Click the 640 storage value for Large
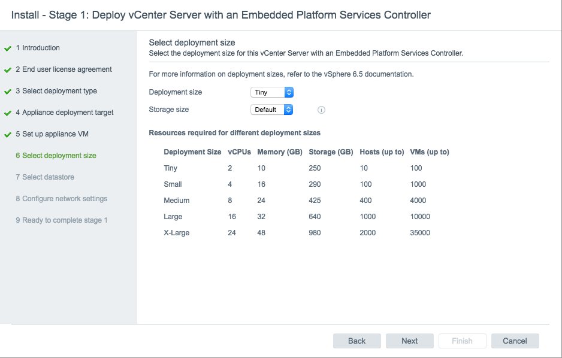Viewport: 562px width, 358px height. click(x=315, y=217)
